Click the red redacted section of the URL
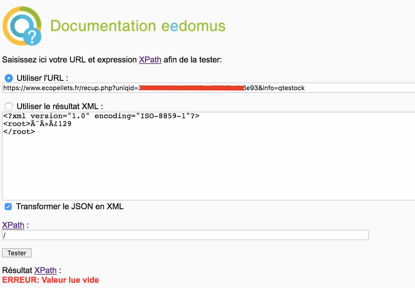415x288 pixels. (x=190, y=88)
